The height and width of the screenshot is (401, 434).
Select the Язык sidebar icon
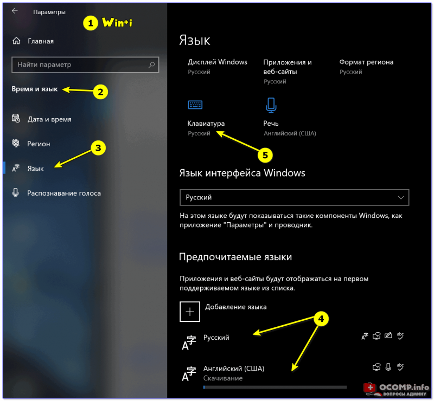coord(16,168)
